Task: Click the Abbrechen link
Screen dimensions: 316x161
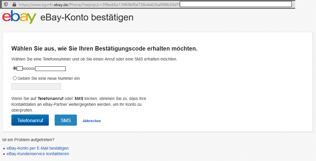Action: click(x=92, y=121)
